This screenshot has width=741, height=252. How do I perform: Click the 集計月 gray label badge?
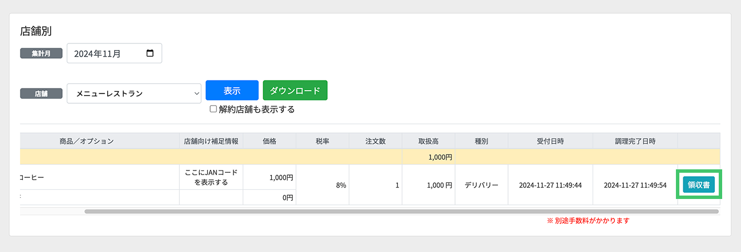(x=41, y=54)
